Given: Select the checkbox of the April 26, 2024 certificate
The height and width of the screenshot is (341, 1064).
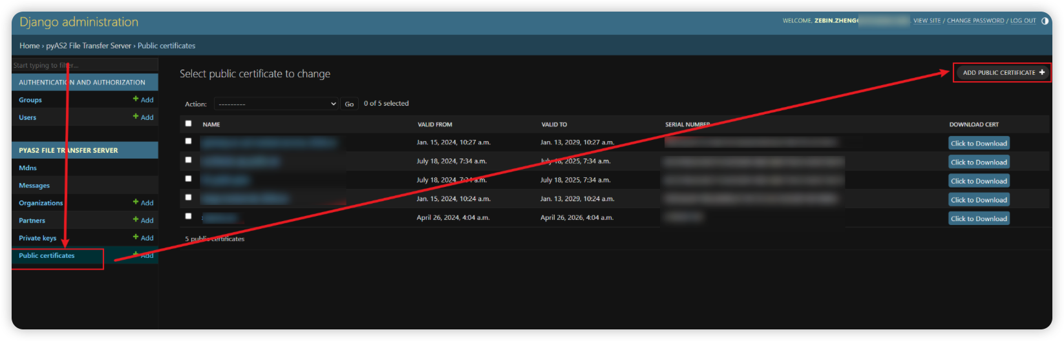Looking at the screenshot, I should tap(189, 217).
